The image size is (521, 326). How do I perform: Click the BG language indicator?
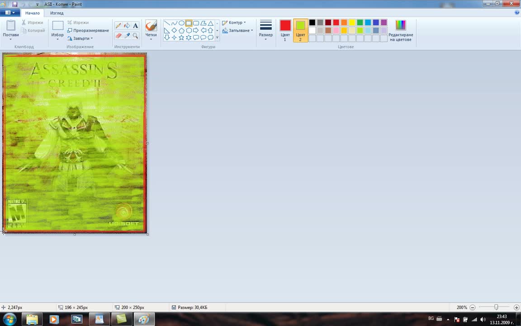pyautogui.click(x=431, y=318)
